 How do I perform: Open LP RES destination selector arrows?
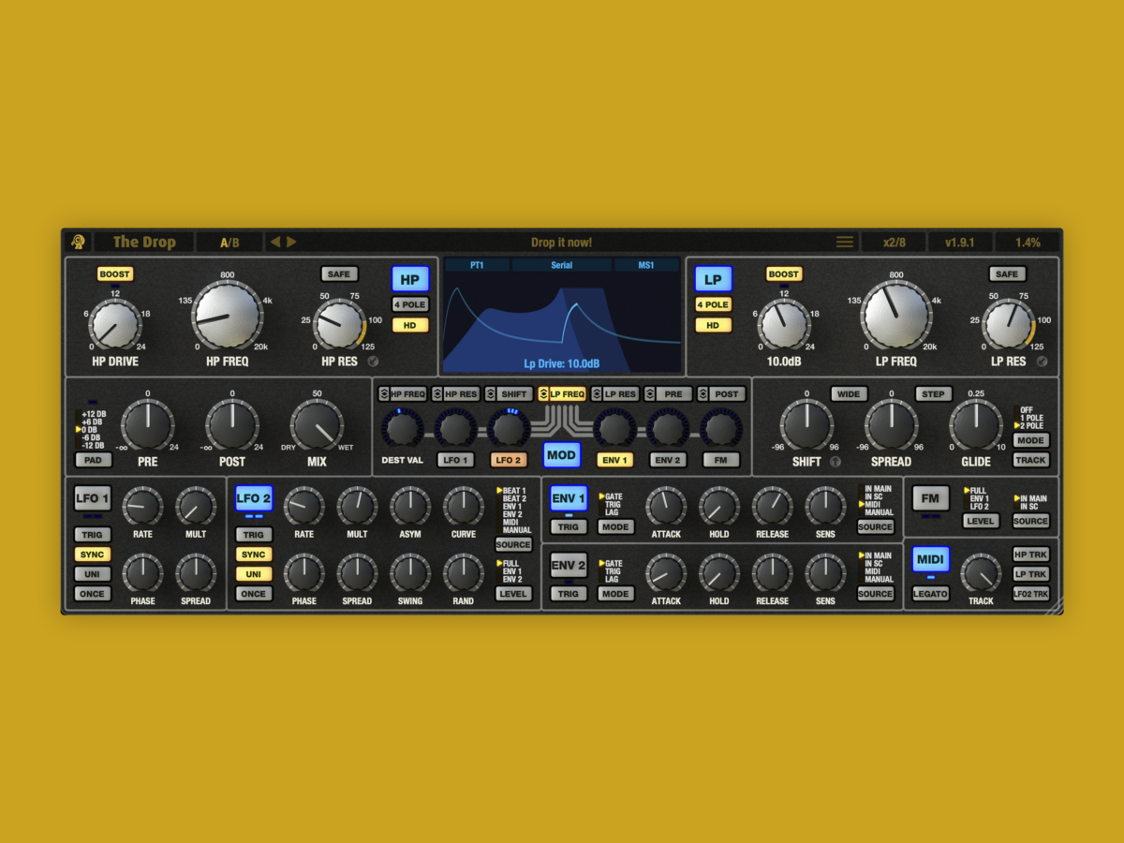coord(598,394)
